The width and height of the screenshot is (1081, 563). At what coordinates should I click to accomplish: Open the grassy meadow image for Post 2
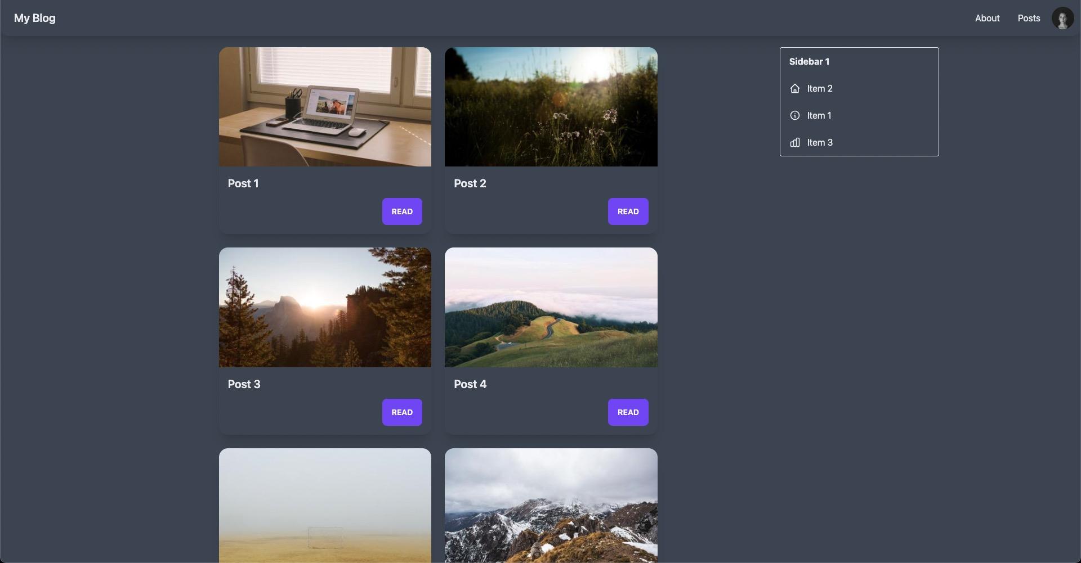click(x=551, y=107)
